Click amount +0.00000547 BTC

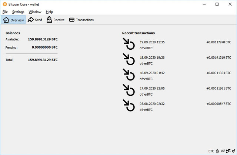coord(219,104)
